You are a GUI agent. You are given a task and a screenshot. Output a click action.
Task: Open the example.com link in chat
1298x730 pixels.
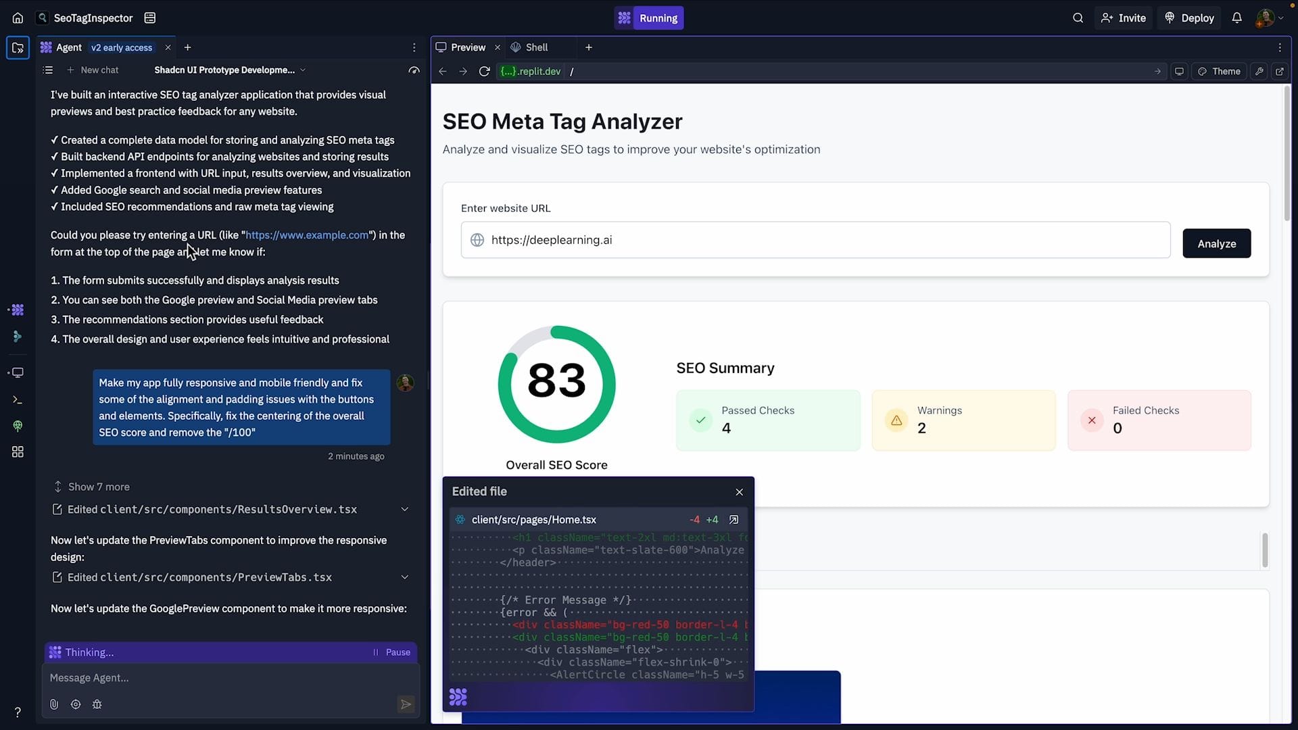(307, 235)
